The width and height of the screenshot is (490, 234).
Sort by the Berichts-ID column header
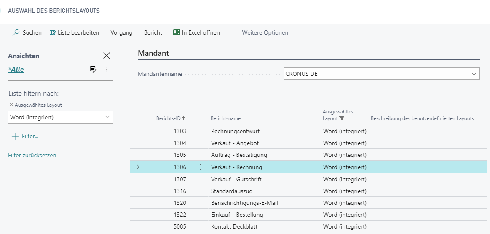pyautogui.click(x=171, y=118)
